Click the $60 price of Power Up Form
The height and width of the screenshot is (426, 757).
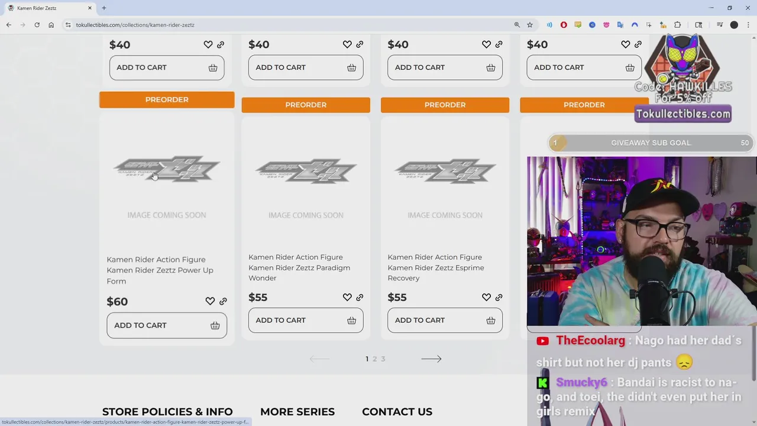pyautogui.click(x=117, y=302)
